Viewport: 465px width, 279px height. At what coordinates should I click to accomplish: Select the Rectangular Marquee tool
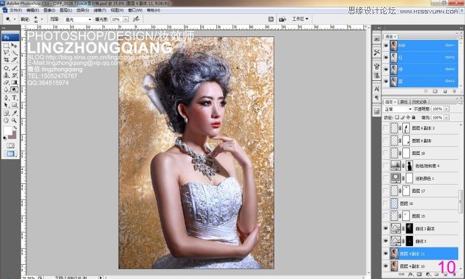6,46
